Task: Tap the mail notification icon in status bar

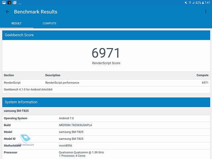Action: point(15,2)
